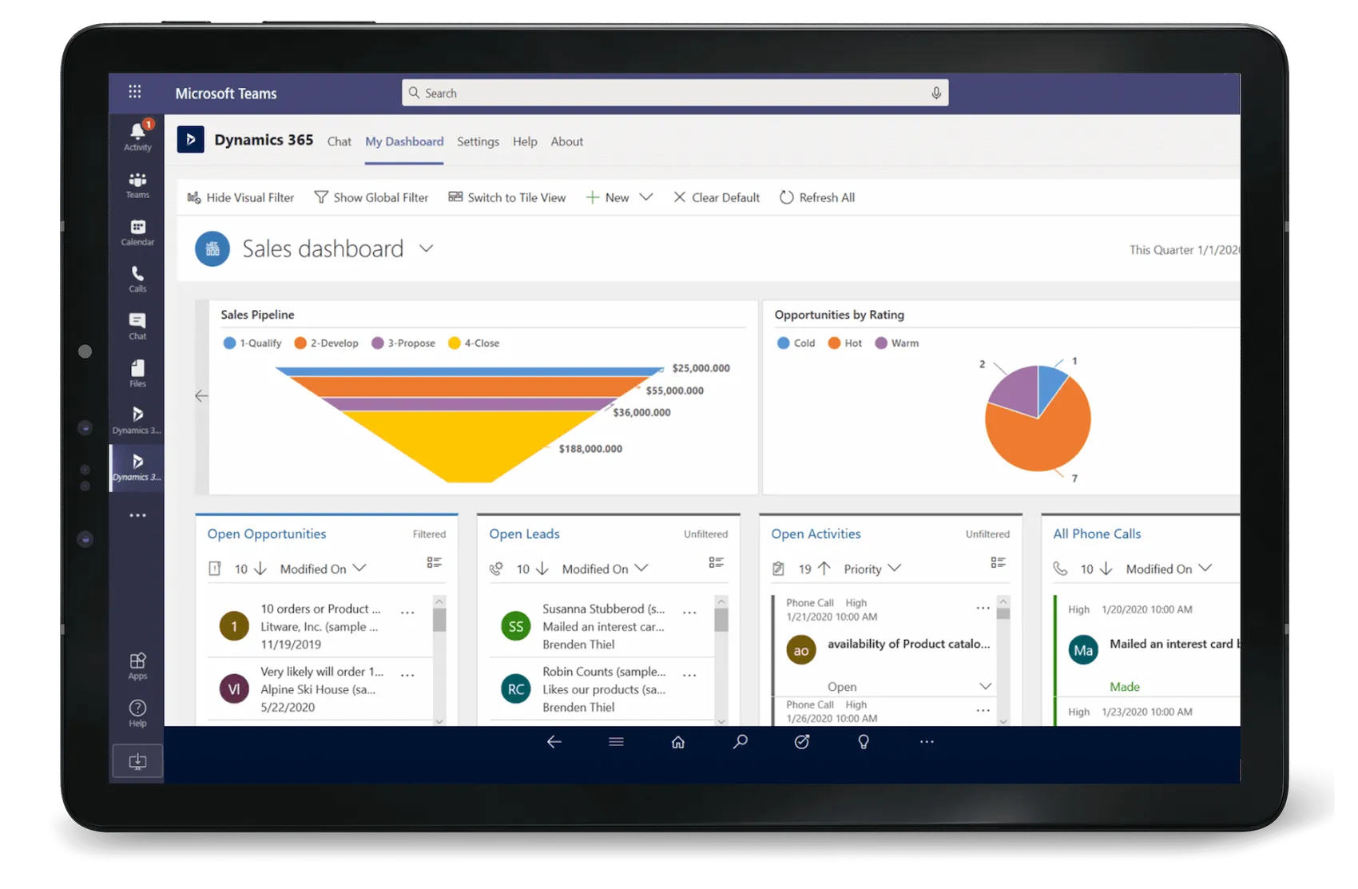Go to Home from bottom bar

coord(678,742)
